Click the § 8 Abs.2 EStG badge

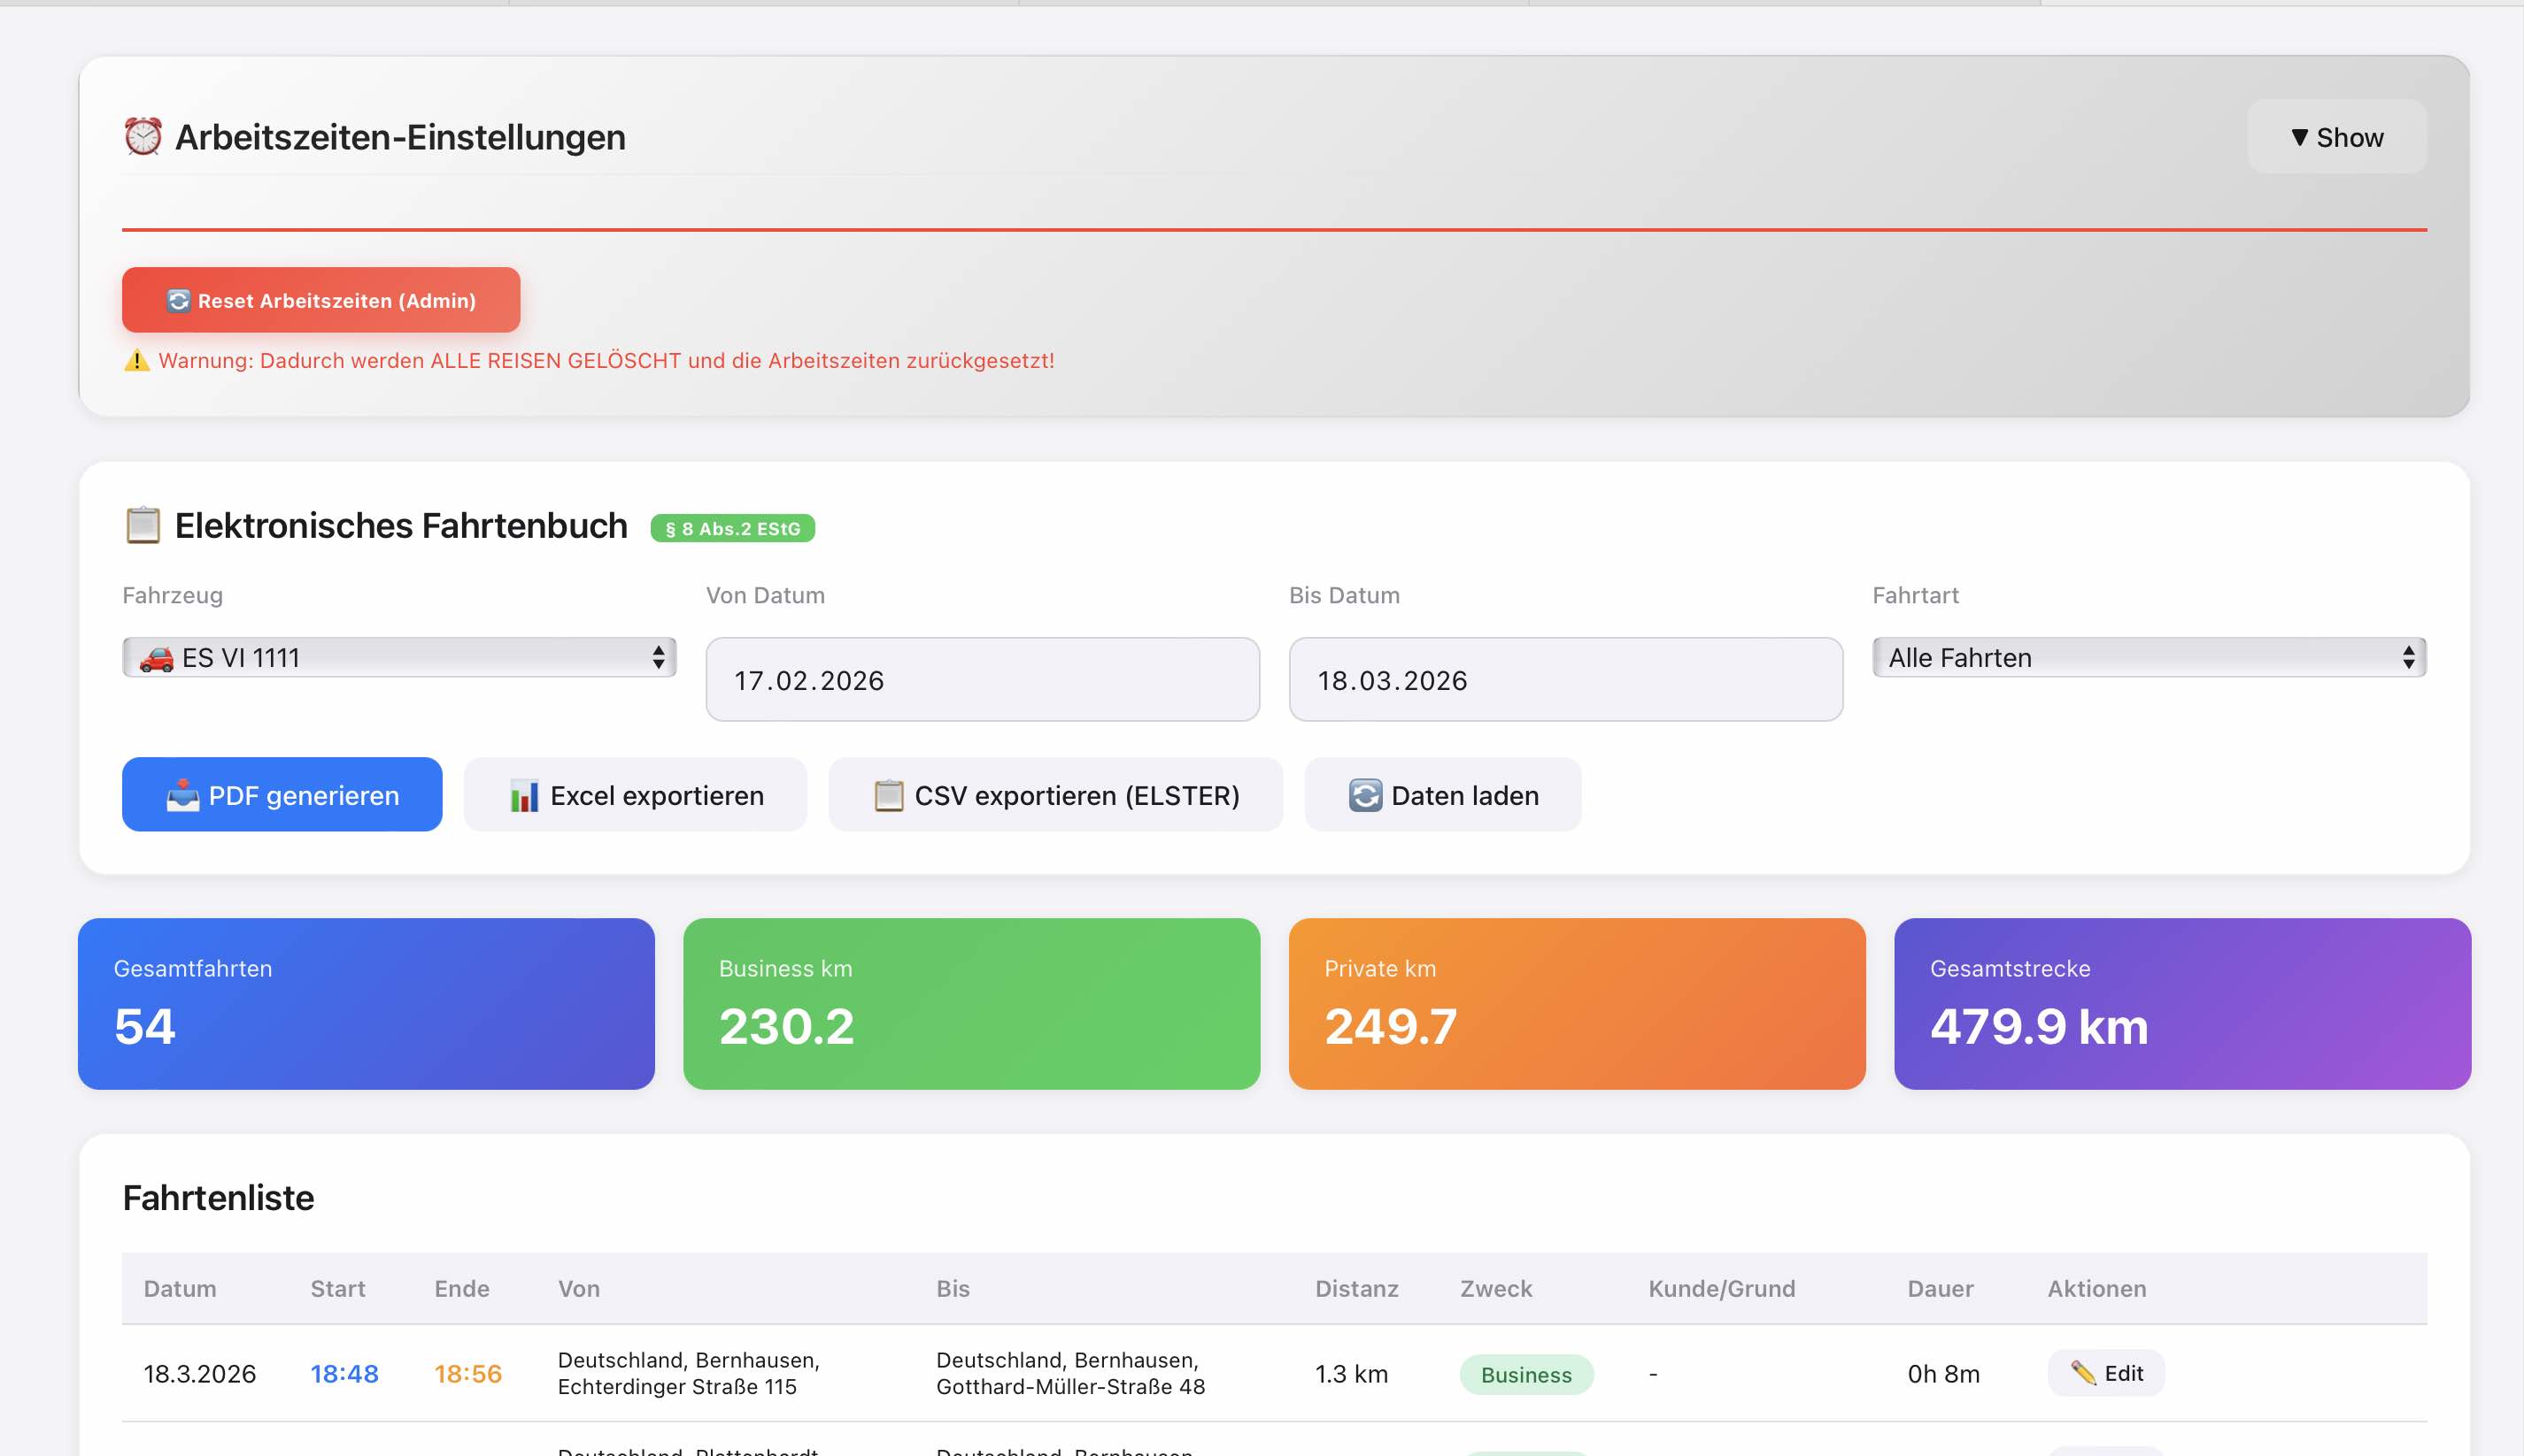click(732, 529)
